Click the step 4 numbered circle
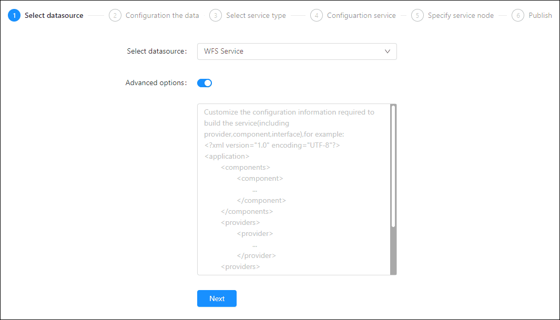The width and height of the screenshot is (560, 320). [x=316, y=15]
